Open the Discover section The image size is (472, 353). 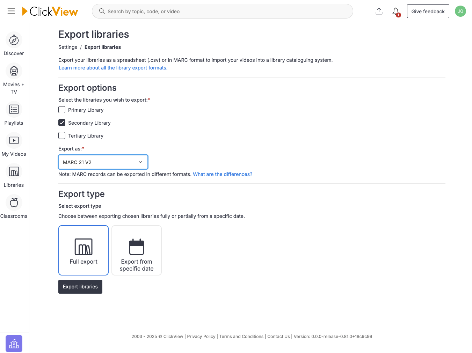click(14, 40)
